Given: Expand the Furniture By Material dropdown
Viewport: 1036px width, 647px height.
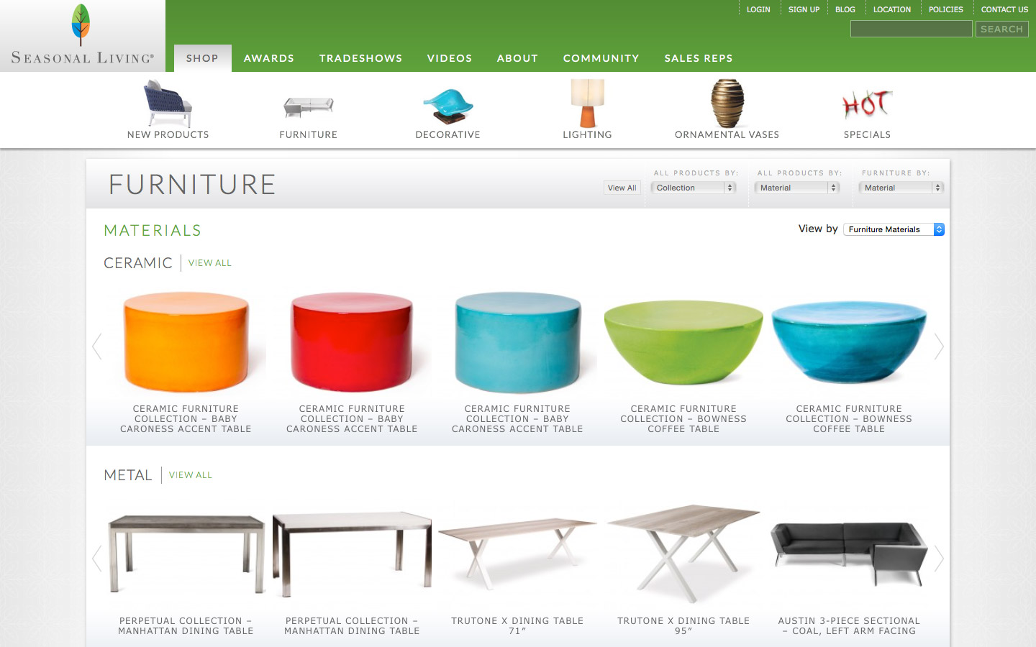Looking at the screenshot, I should (x=901, y=188).
